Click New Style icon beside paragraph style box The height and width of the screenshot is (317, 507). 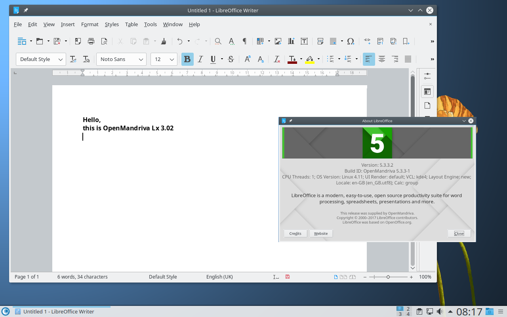pos(86,59)
